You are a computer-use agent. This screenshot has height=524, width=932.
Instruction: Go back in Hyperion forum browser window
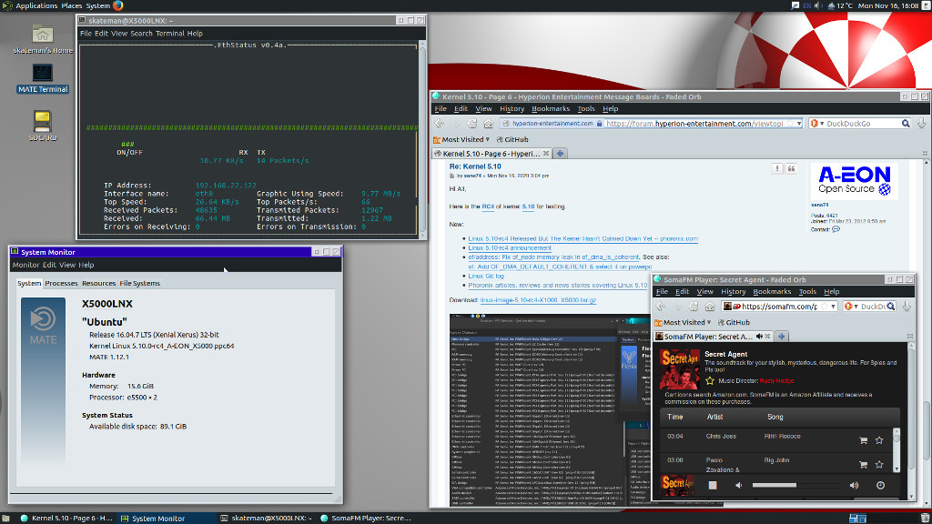(x=440, y=124)
